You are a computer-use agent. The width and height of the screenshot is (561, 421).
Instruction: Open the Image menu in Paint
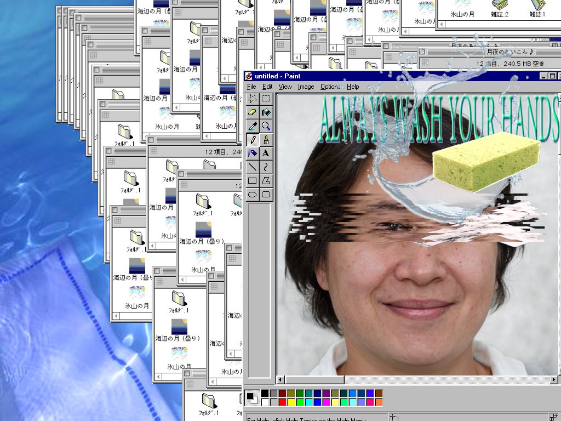pyautogui.click(x=306, y=87)
